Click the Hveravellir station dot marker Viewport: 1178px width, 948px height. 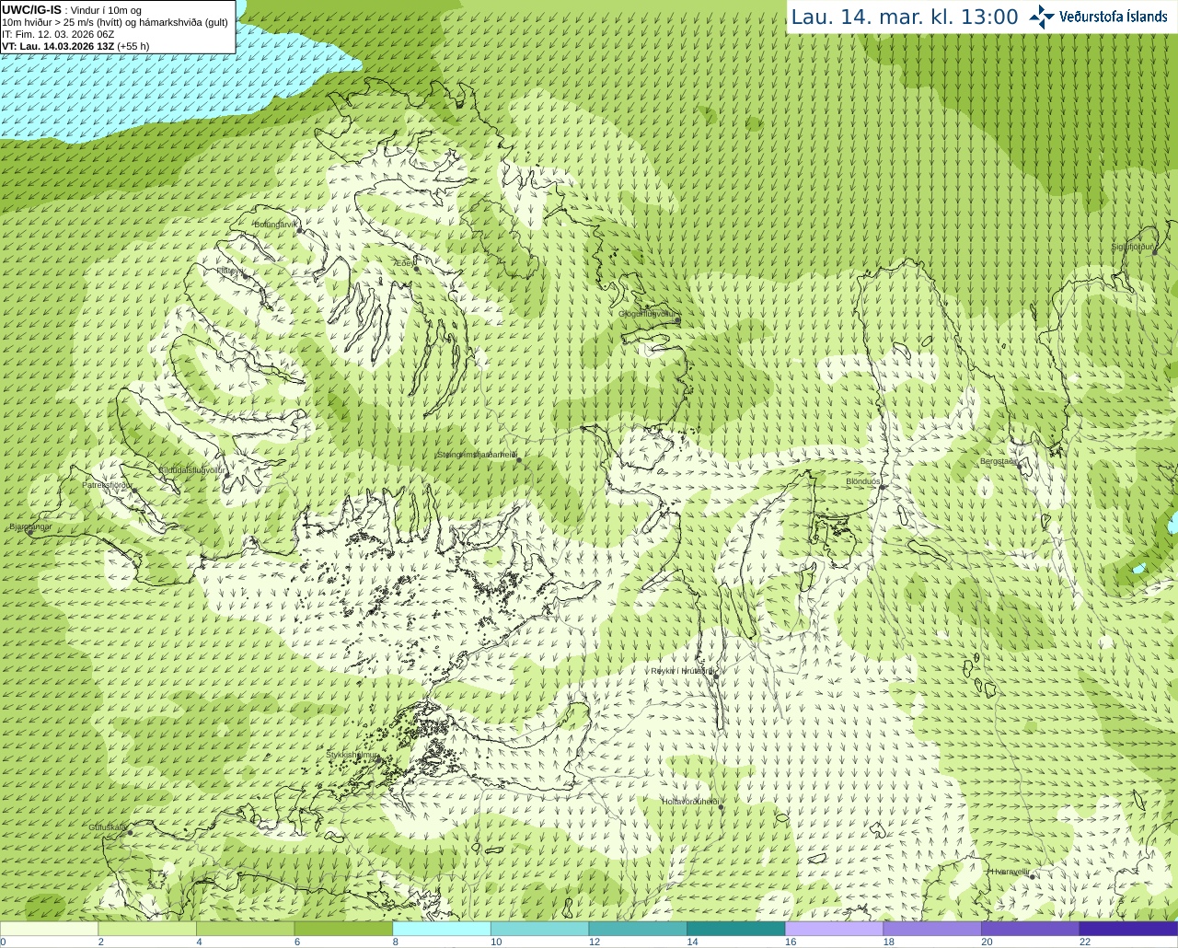1033,877
